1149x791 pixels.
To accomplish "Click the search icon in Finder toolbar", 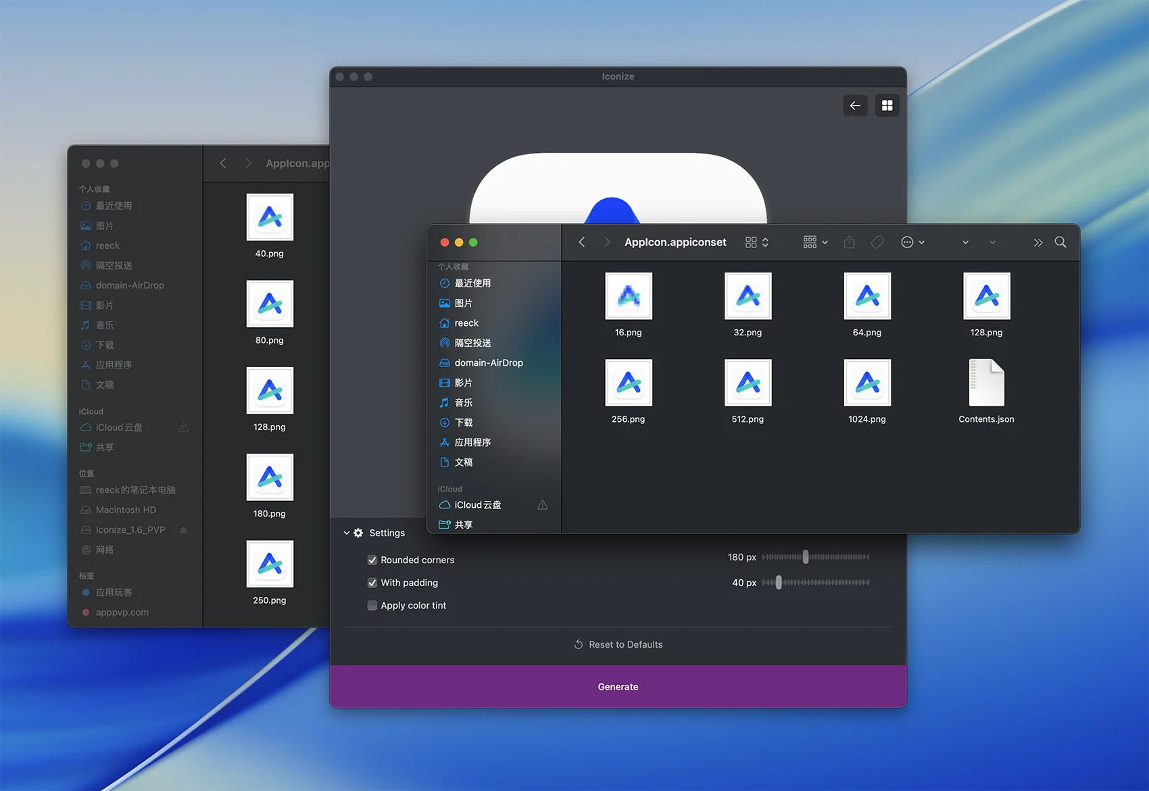I will [x=1060, y=242].
